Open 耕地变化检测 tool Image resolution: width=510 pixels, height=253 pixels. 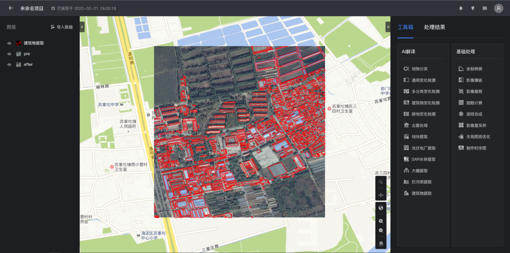(x=420, y=114)
